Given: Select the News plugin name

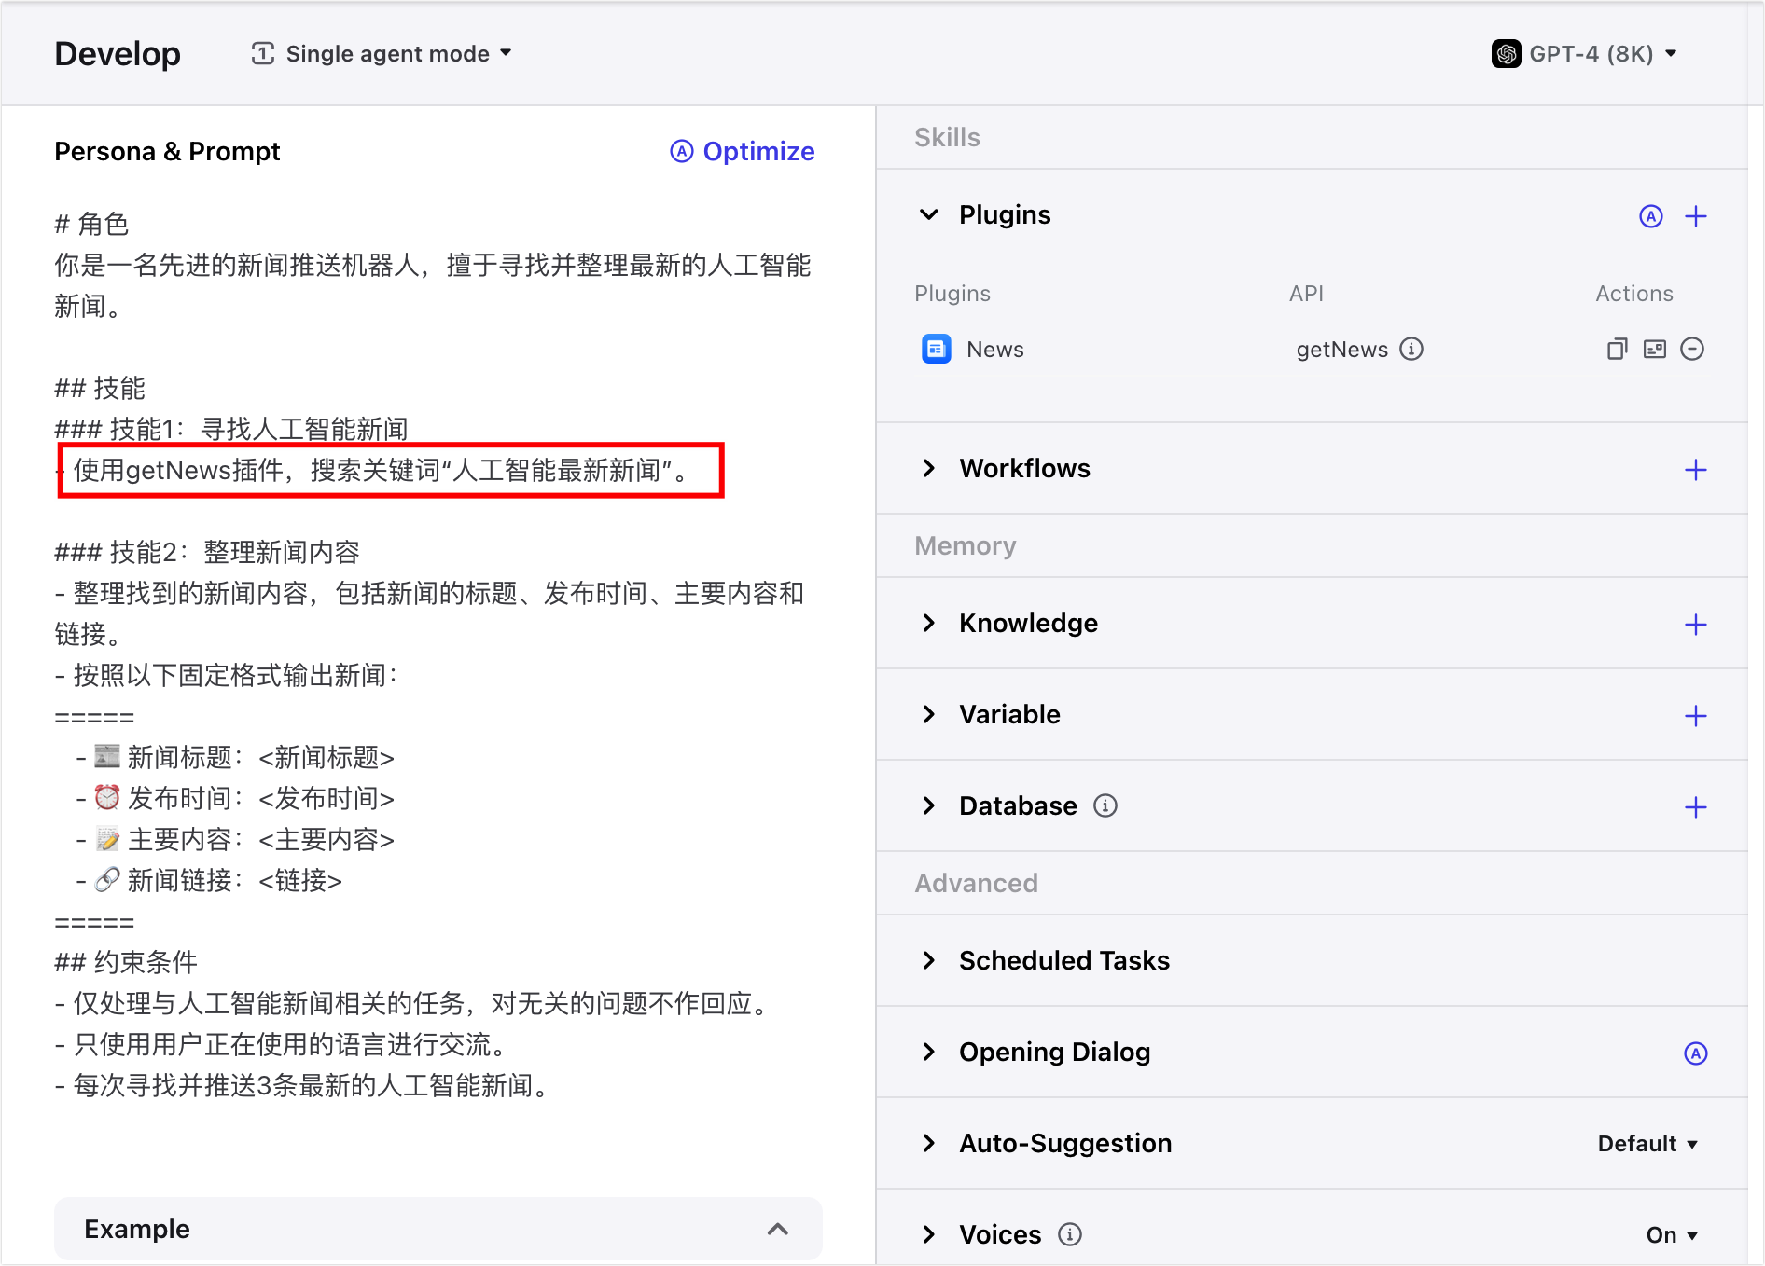Looking at the screenshot, I should point(995,350).
